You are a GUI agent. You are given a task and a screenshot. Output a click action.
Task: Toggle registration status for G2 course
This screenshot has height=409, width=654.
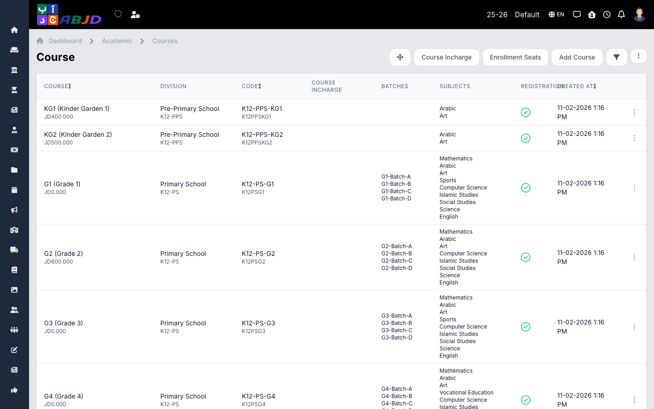(525, 257)
